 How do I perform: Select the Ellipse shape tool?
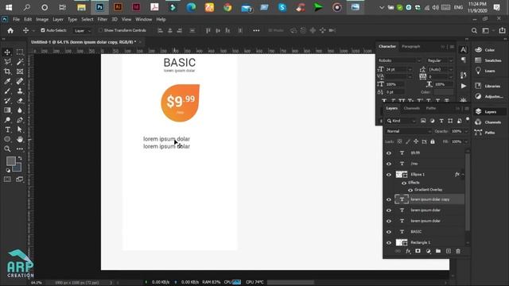coord(7,139)
